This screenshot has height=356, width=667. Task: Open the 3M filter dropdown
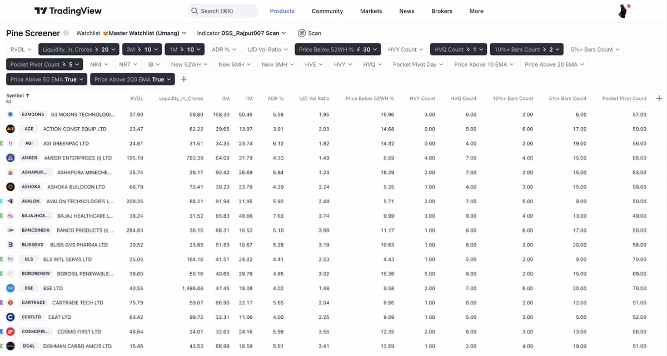142,49
